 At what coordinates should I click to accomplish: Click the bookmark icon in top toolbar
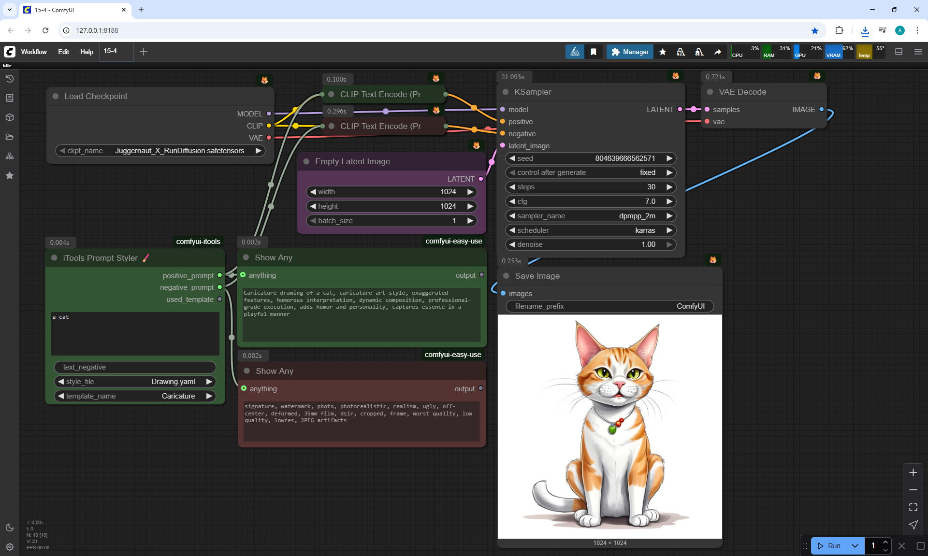(593, 52)
